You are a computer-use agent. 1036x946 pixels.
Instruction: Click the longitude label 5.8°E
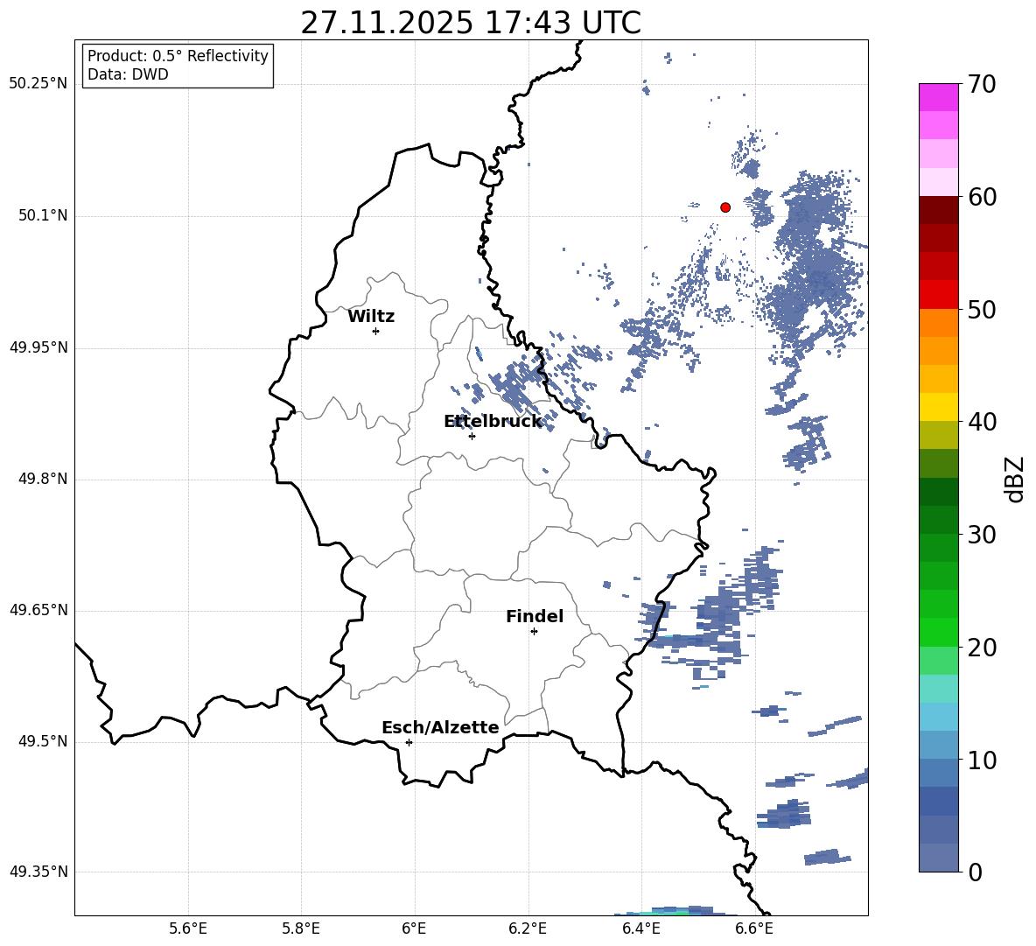click(301, 929)
